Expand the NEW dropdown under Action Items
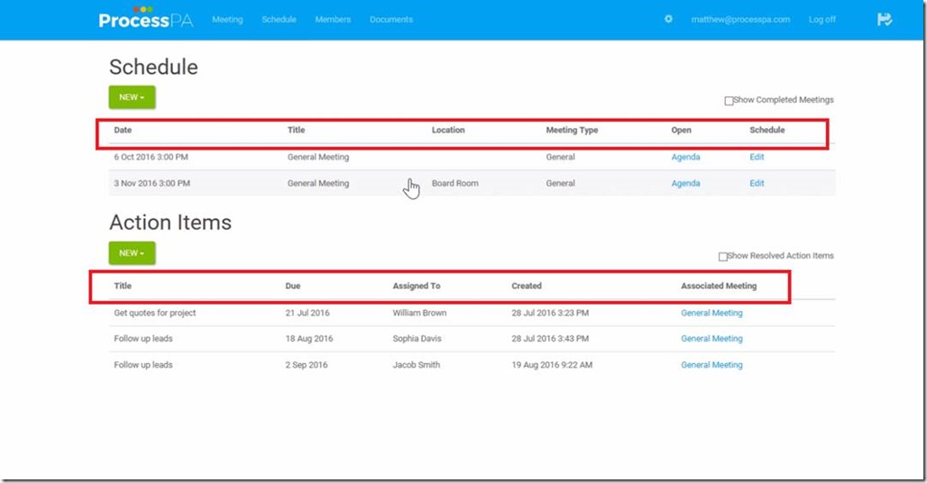 click(132, 253)
